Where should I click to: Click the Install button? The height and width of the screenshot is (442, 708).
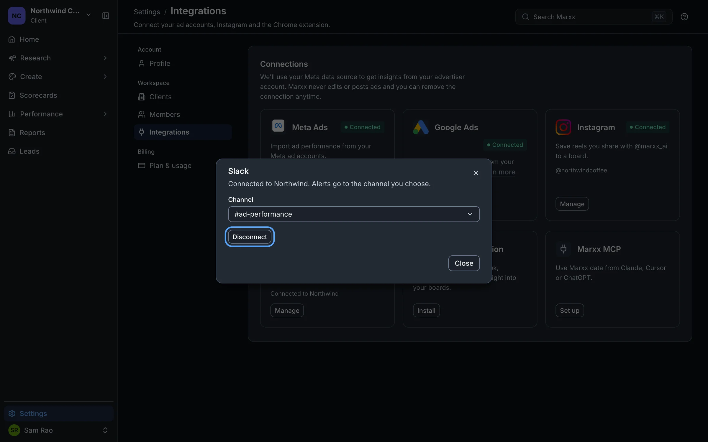click(426, 310)
